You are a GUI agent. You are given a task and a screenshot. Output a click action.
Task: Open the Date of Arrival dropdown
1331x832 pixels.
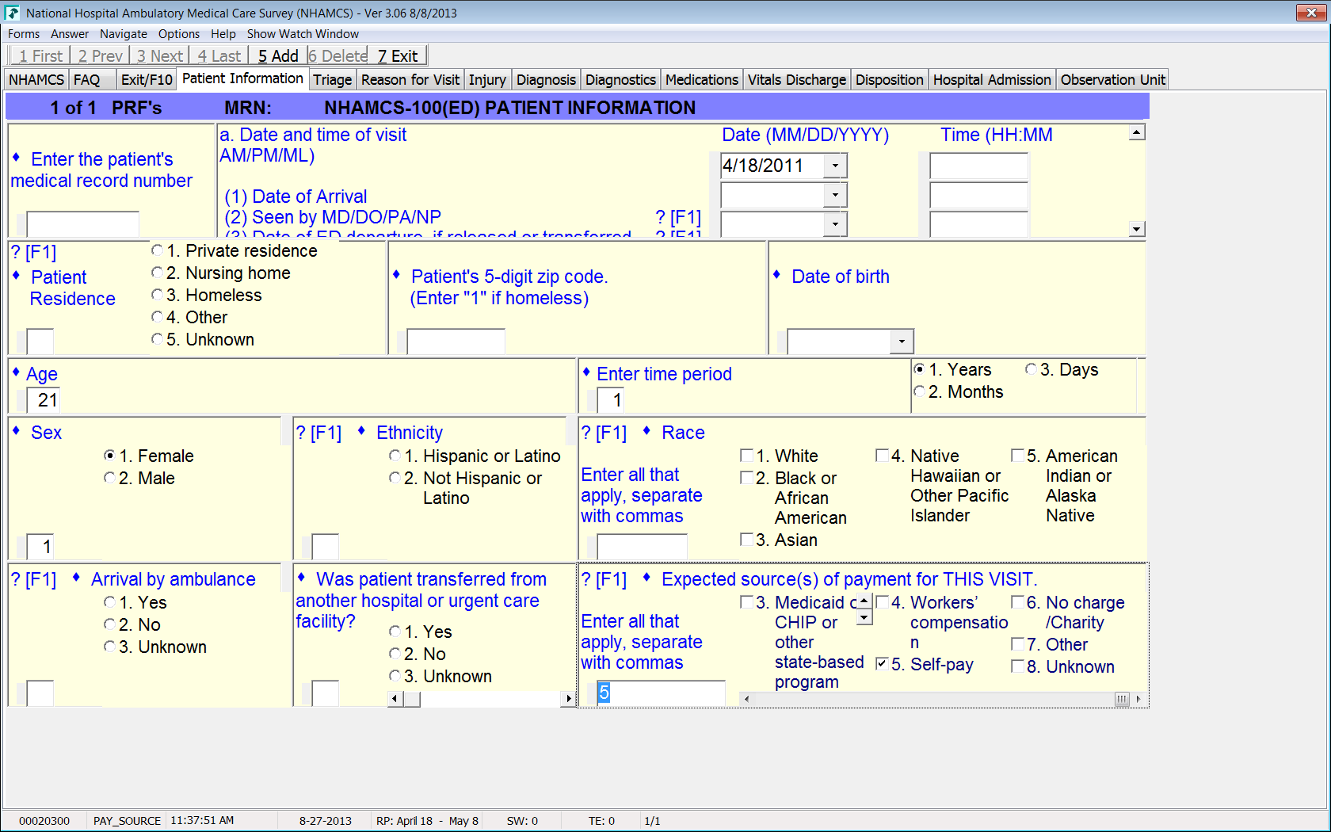click(835, 195)
